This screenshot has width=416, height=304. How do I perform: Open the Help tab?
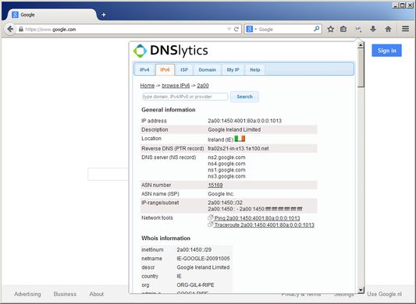254,69
